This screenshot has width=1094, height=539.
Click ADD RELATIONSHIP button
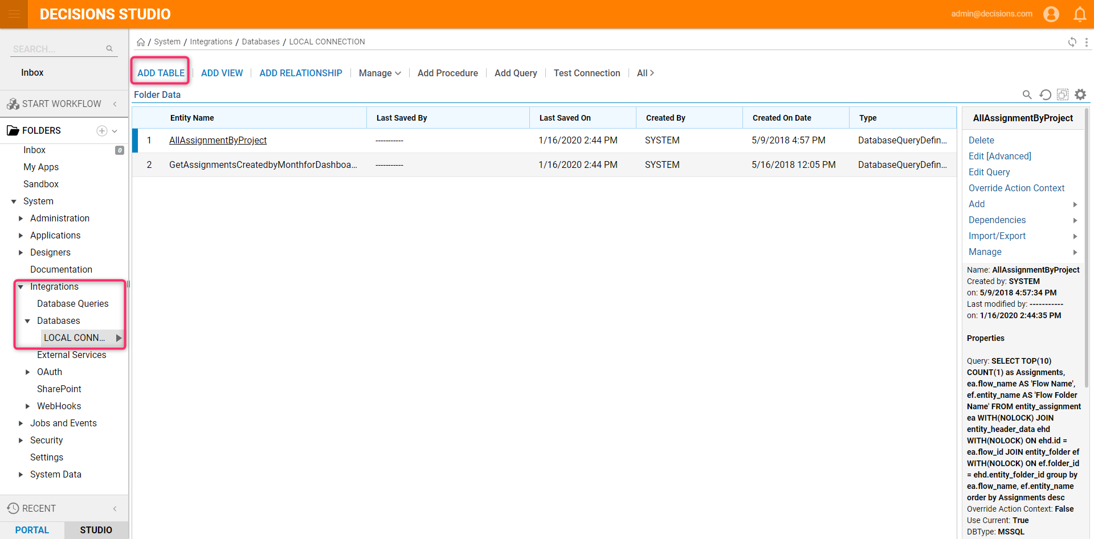(x=301, y=73)
